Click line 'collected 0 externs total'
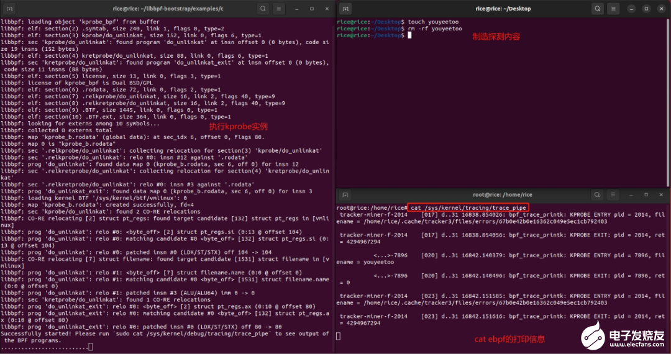Viewport: 671px width, 354px height. click(x=57, y=130)
